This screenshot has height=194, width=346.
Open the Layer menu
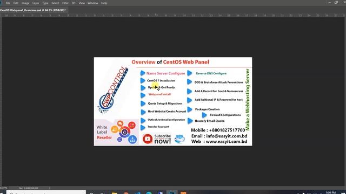click(x=36, y=3)
